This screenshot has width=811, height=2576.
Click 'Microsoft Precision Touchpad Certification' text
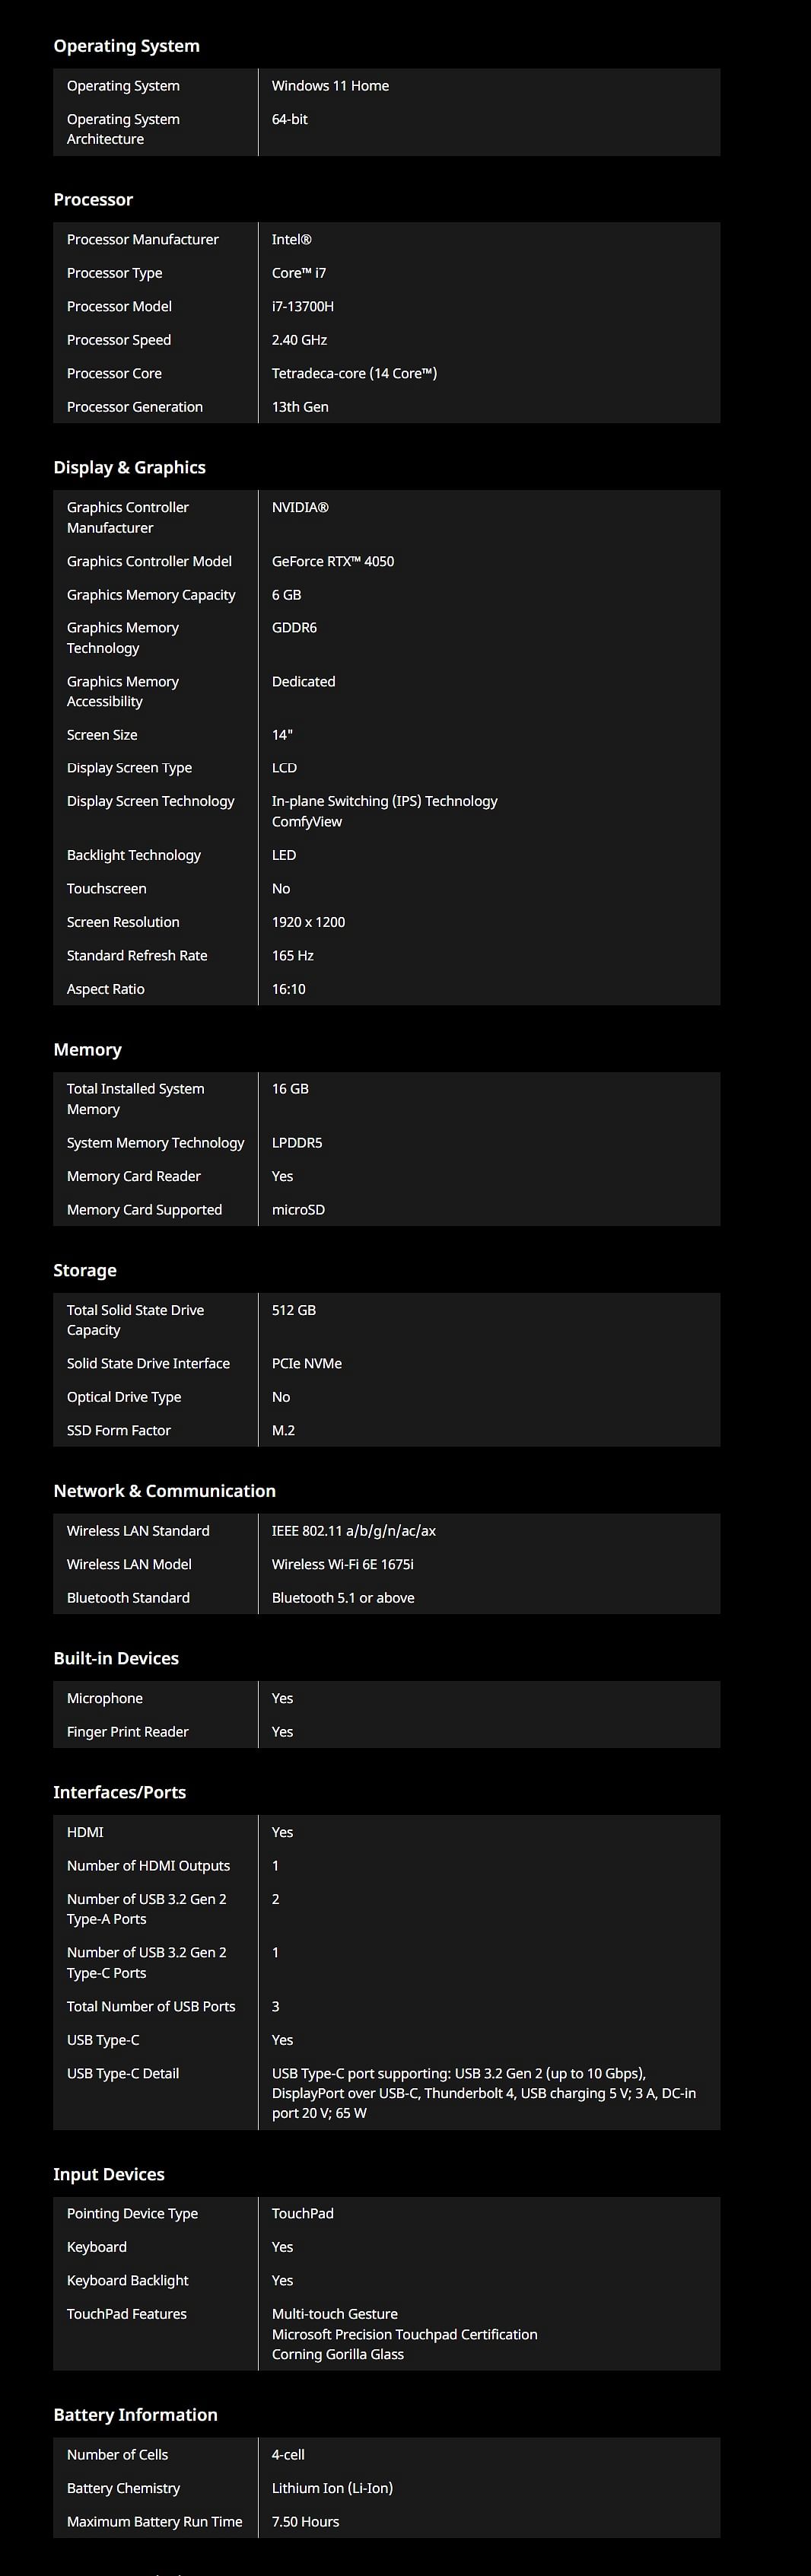(x=405, y=2335)
